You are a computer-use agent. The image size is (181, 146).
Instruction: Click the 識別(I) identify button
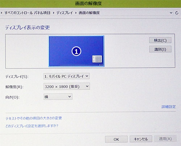(x=160, y=49)
